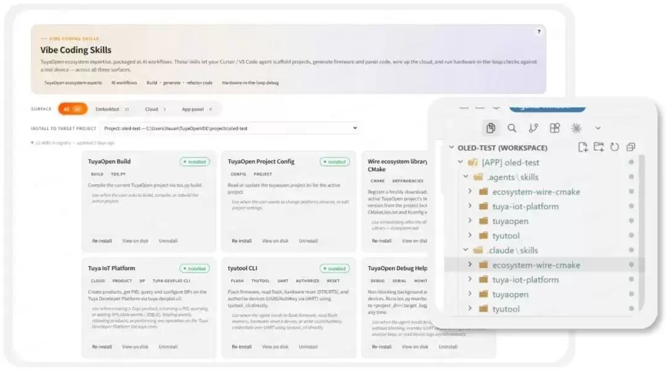This screenshot has width=666, height=370.
Task: Re-install the tyutool CLI skill
Action: [242, 347]
